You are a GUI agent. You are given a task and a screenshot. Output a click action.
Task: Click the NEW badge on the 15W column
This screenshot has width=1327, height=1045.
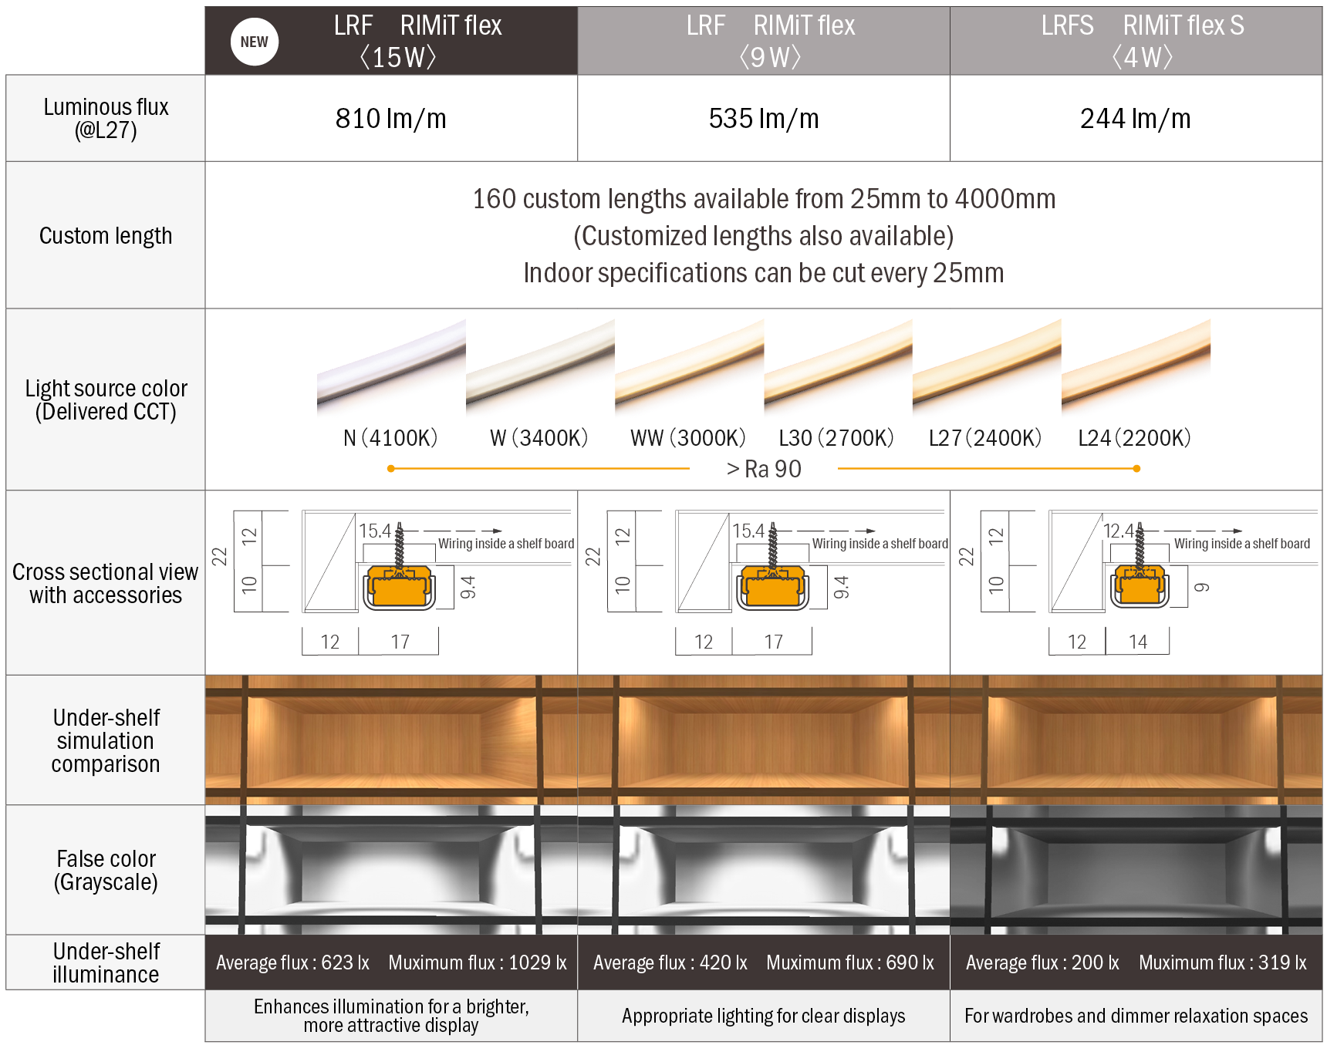(254, 42)
